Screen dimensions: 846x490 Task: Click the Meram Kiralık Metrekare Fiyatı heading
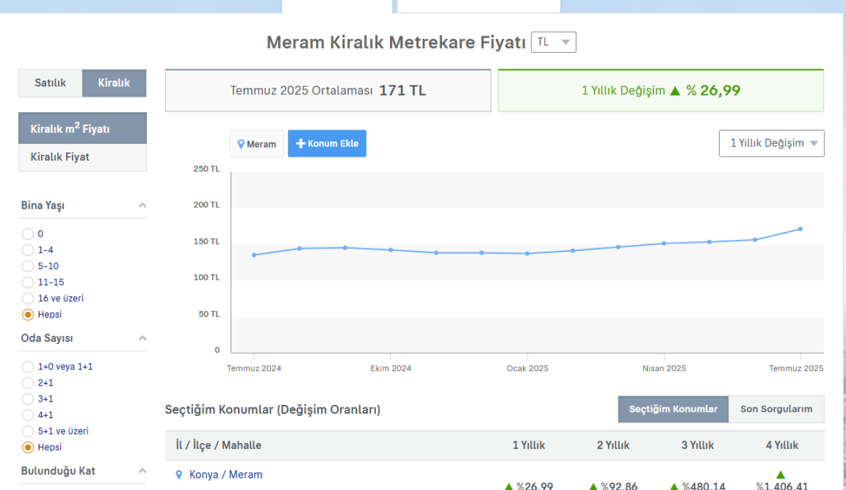coord(397,42)
